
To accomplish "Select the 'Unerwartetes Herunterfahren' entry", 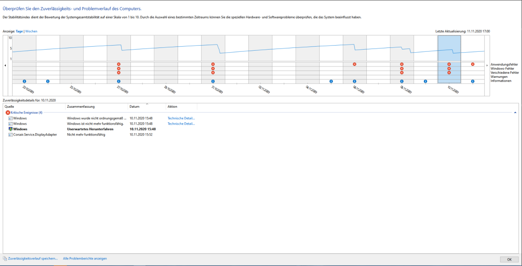I will point(90,129).
